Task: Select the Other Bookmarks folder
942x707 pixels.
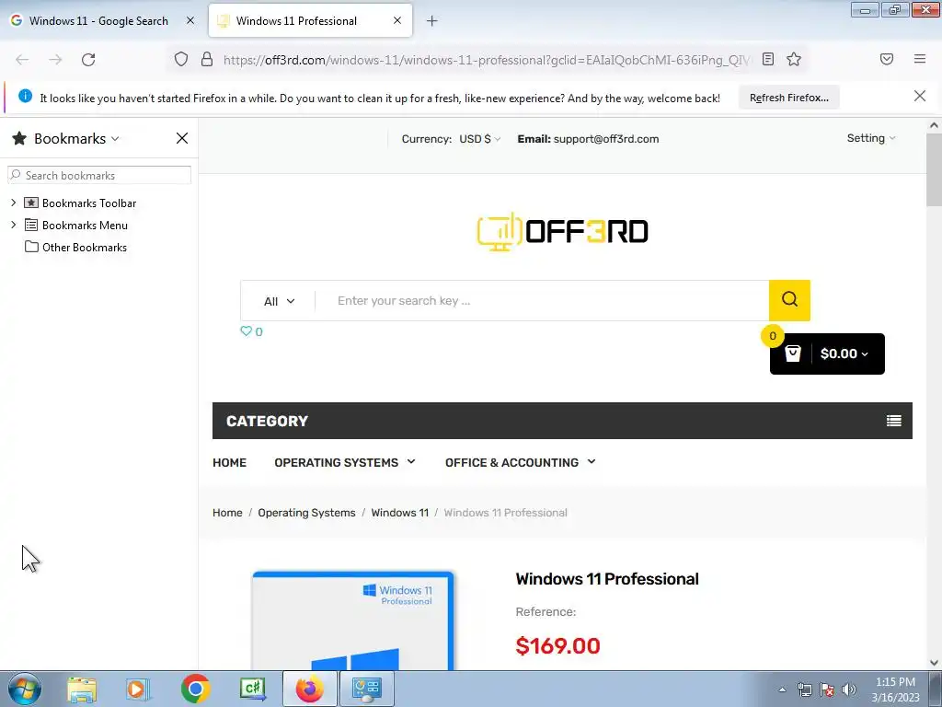Action: pos(75,247)
